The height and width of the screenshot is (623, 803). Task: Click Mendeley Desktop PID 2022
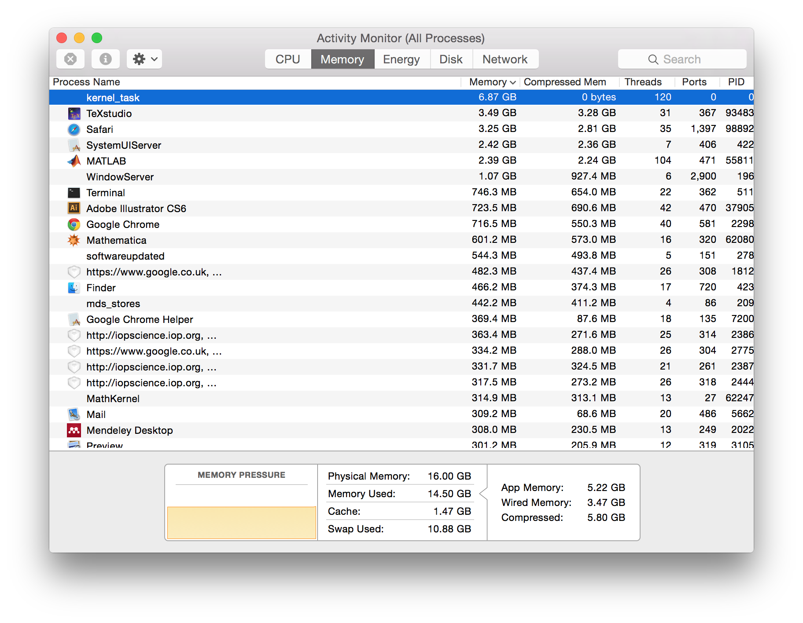(742, 429)
